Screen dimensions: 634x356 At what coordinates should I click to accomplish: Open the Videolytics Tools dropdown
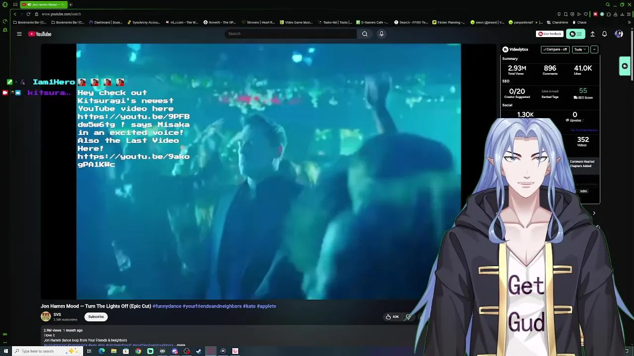tap(580, 49)
